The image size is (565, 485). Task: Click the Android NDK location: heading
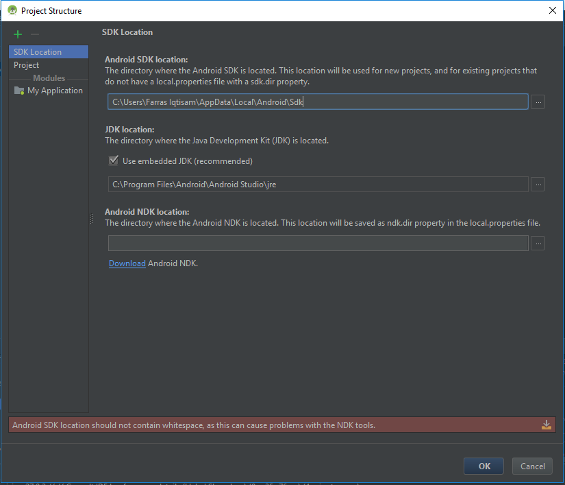(147, 212)
